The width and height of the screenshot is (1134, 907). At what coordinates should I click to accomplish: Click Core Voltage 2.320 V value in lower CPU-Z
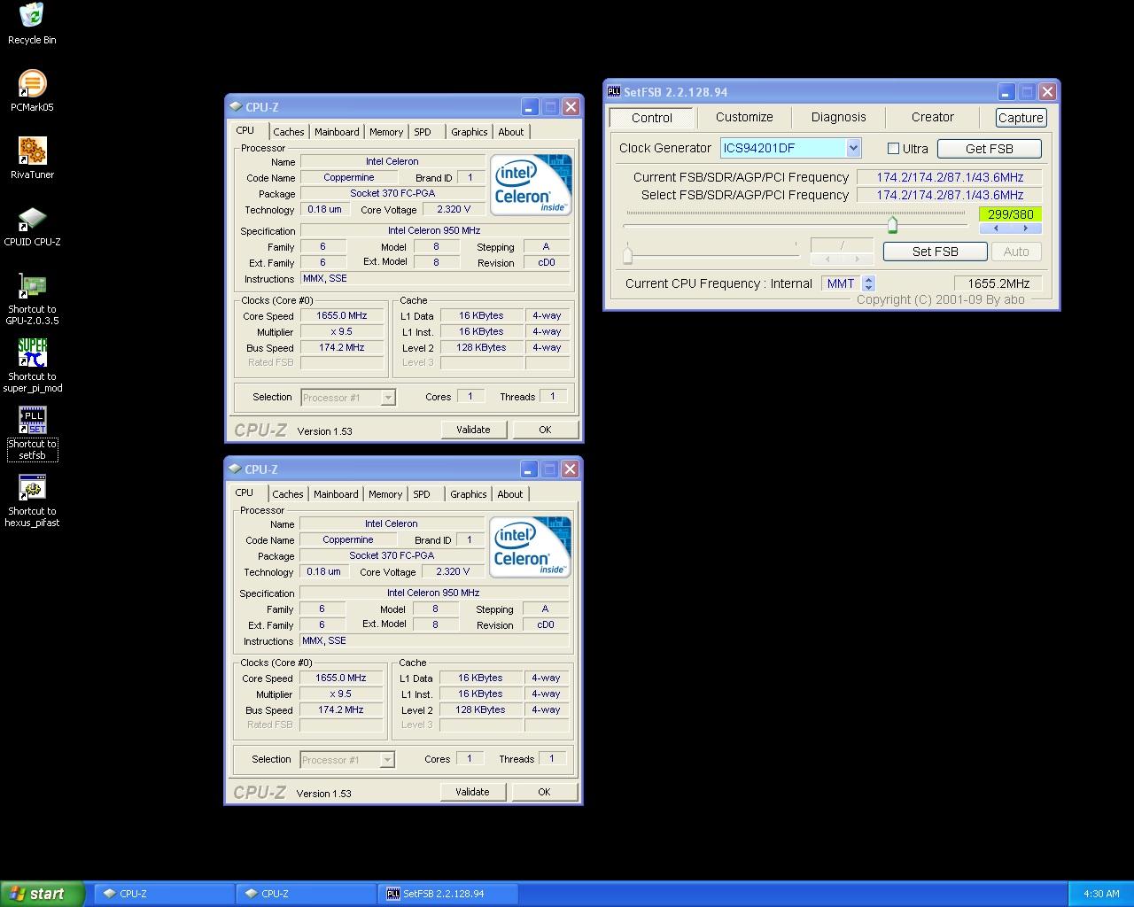point(453,571)
